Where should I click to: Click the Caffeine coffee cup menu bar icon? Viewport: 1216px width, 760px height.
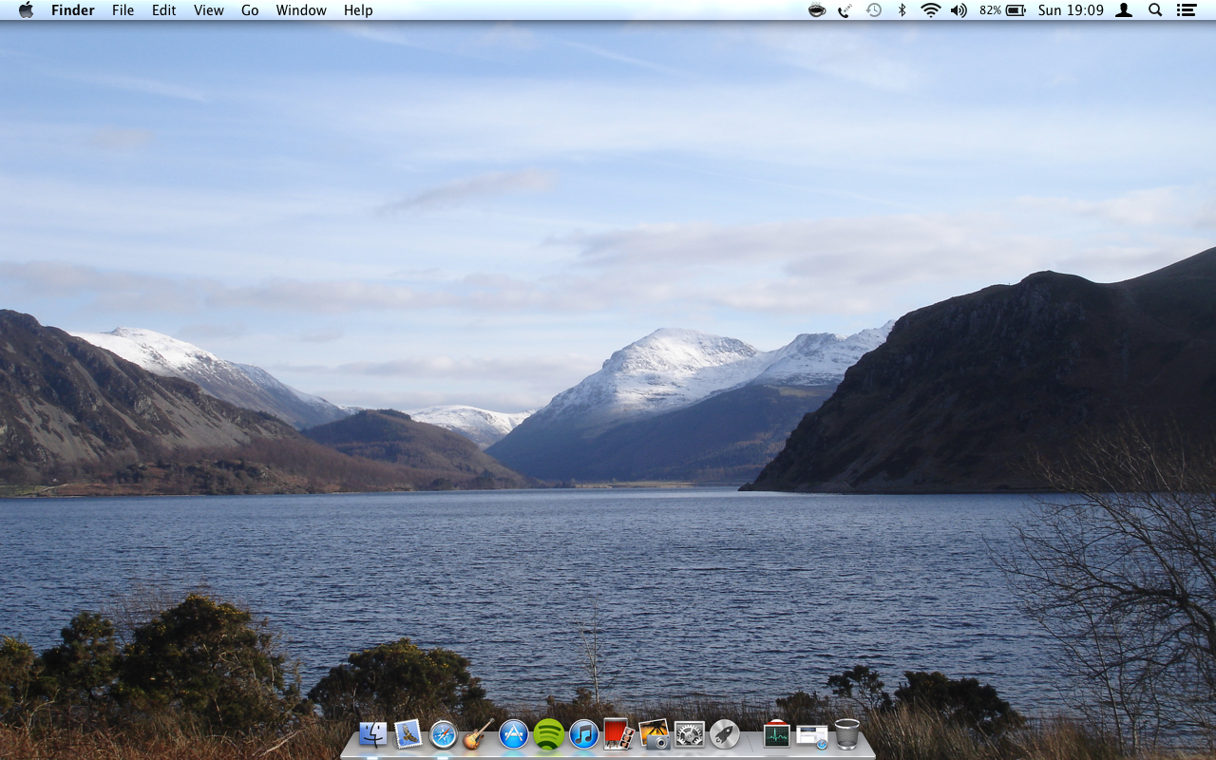816,10
